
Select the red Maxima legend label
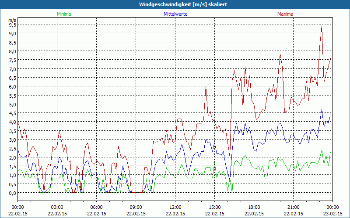click(285, 14)
